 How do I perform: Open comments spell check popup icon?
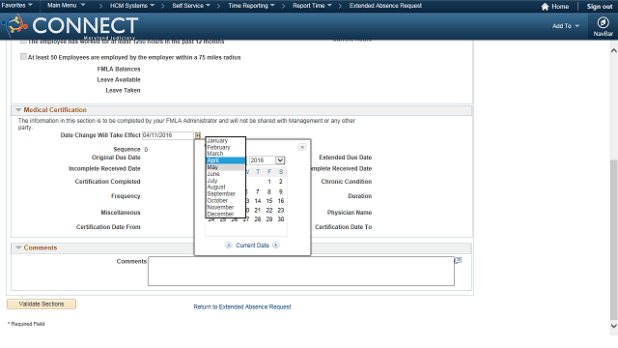[458, 260]
